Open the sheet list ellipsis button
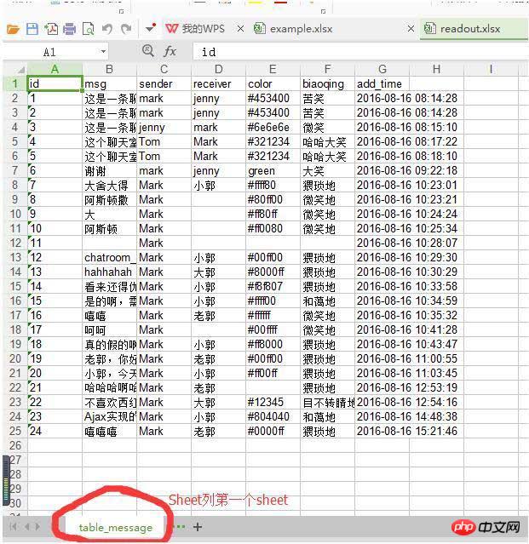Image resolution: width=529 pixels, height=544 pixels. point(179,527)
